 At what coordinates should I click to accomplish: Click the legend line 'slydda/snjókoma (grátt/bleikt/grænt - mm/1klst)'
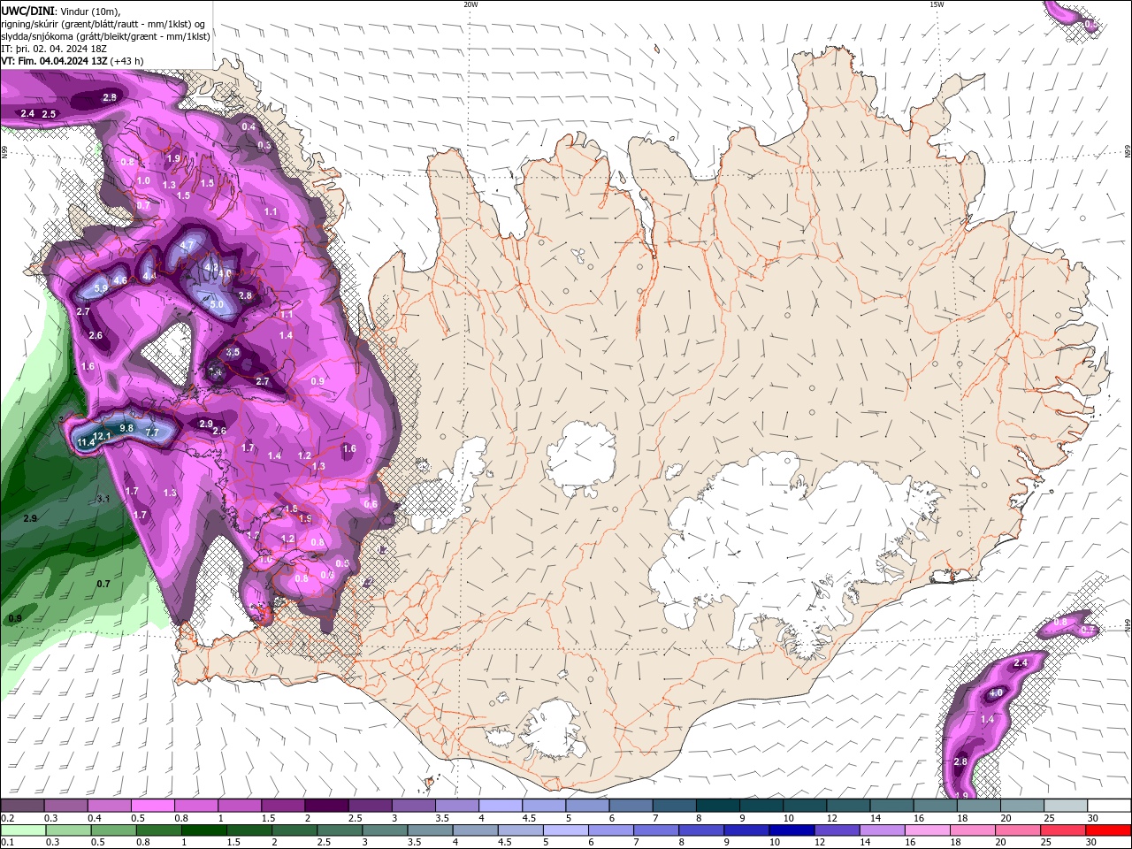[105, 36]
